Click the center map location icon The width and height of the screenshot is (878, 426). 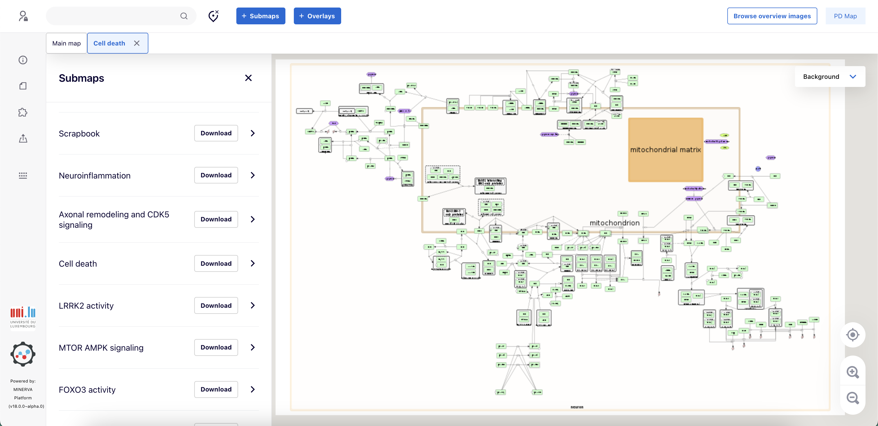pyautogui.click(x=852, y=335)
